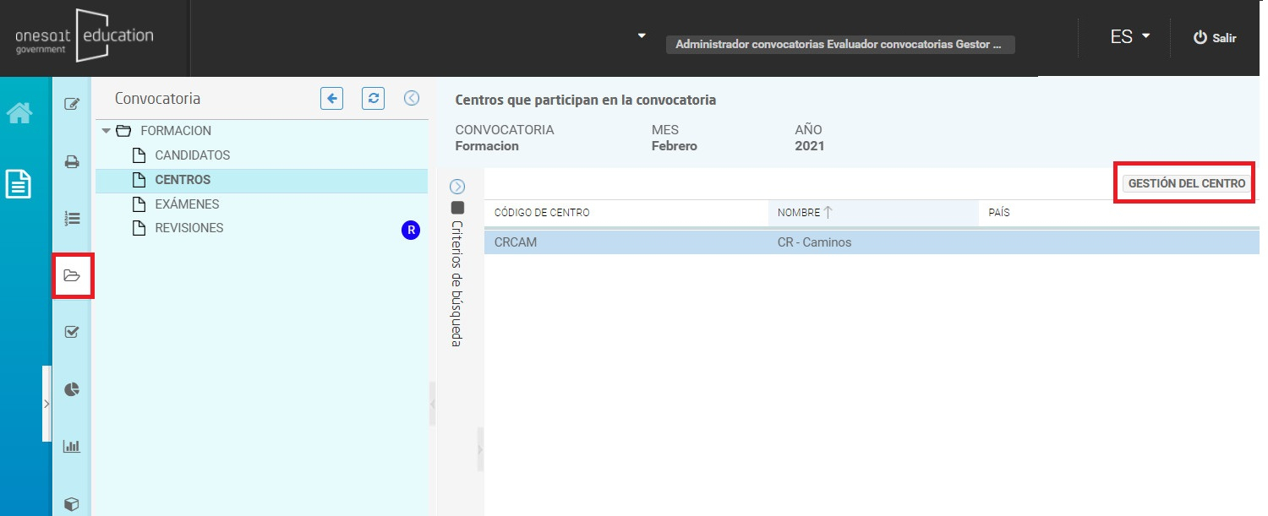Click Salir to log out

click(1215, 38)
